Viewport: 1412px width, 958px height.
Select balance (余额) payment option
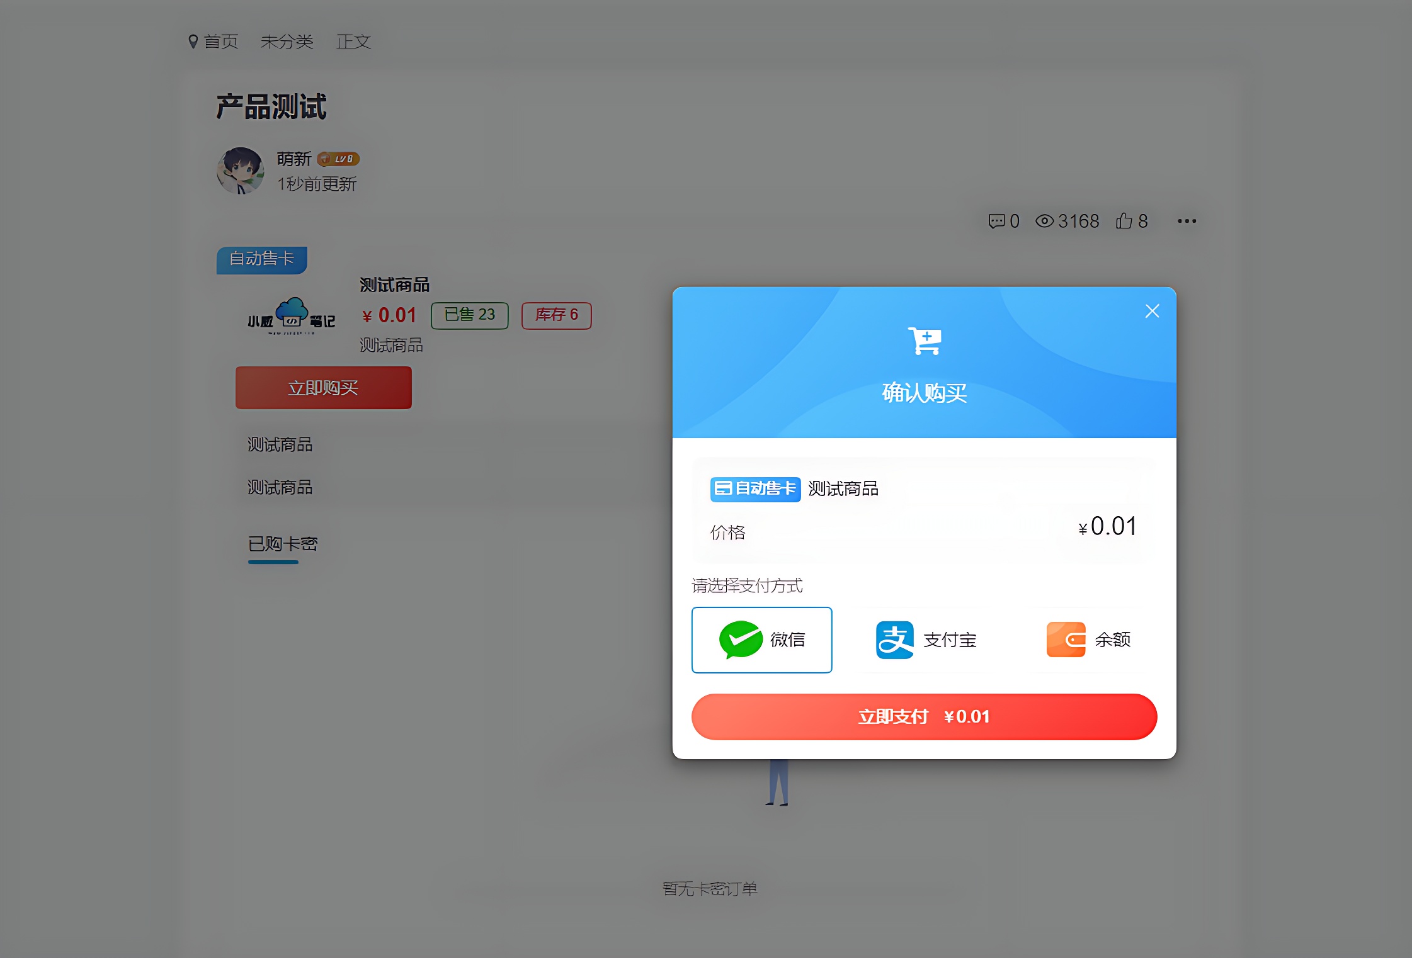[1088, 640]
